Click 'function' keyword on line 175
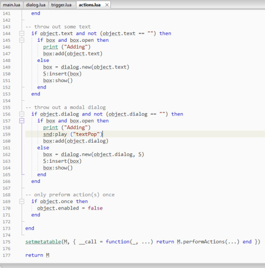This screenshot has height=268, width=265. click(118, 241)
